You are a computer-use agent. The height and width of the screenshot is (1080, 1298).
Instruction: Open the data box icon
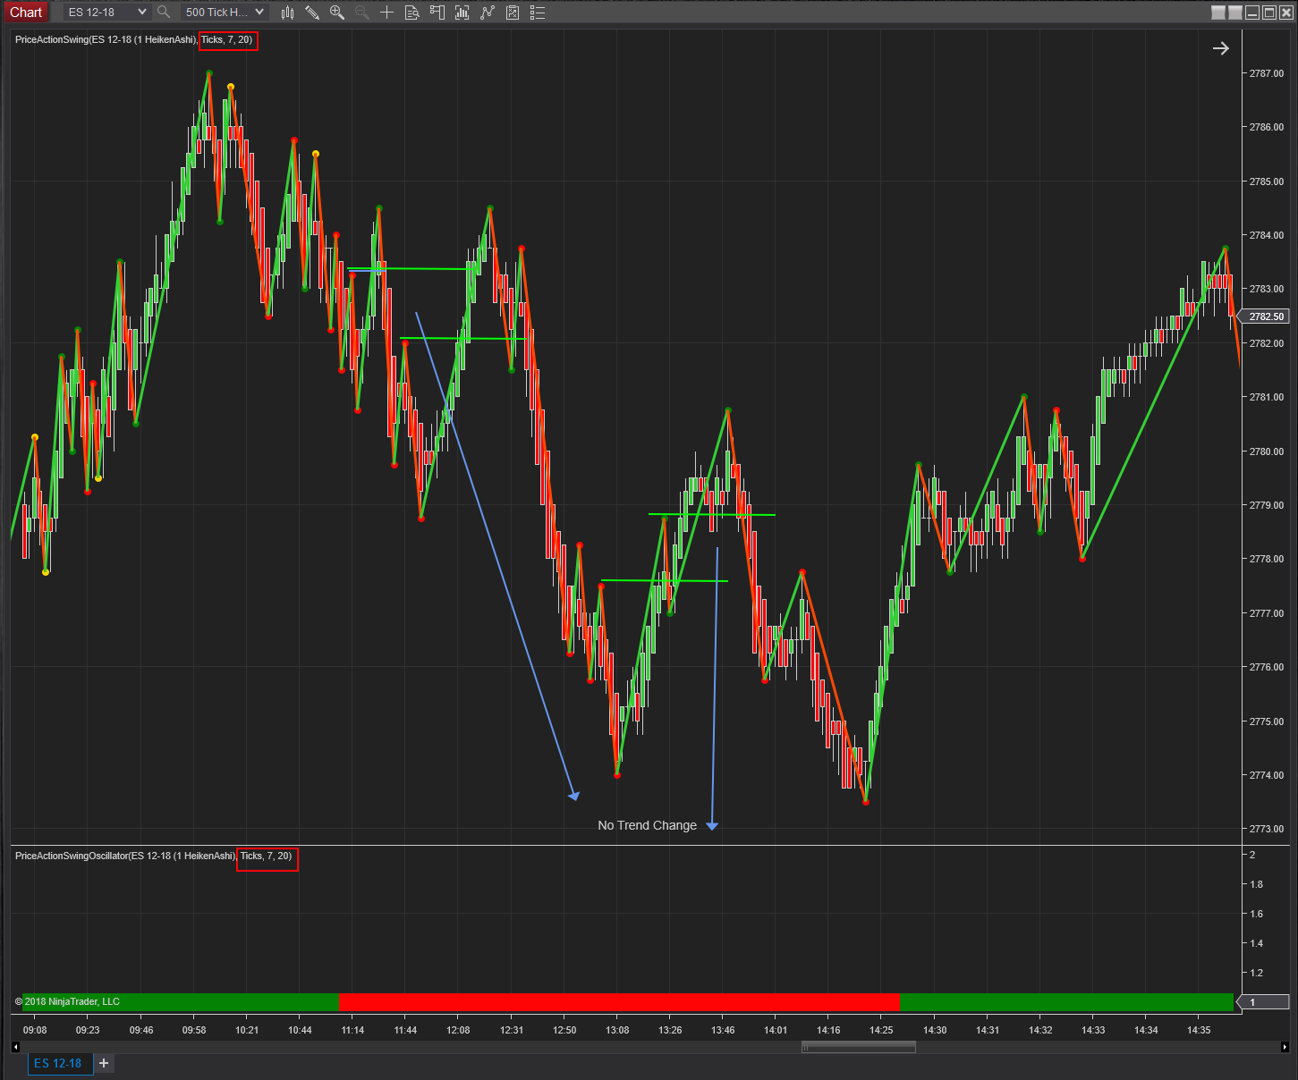[x=411, y=13]
